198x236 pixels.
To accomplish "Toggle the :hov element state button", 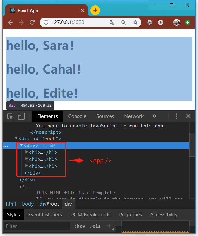I will tap(80, 226).
